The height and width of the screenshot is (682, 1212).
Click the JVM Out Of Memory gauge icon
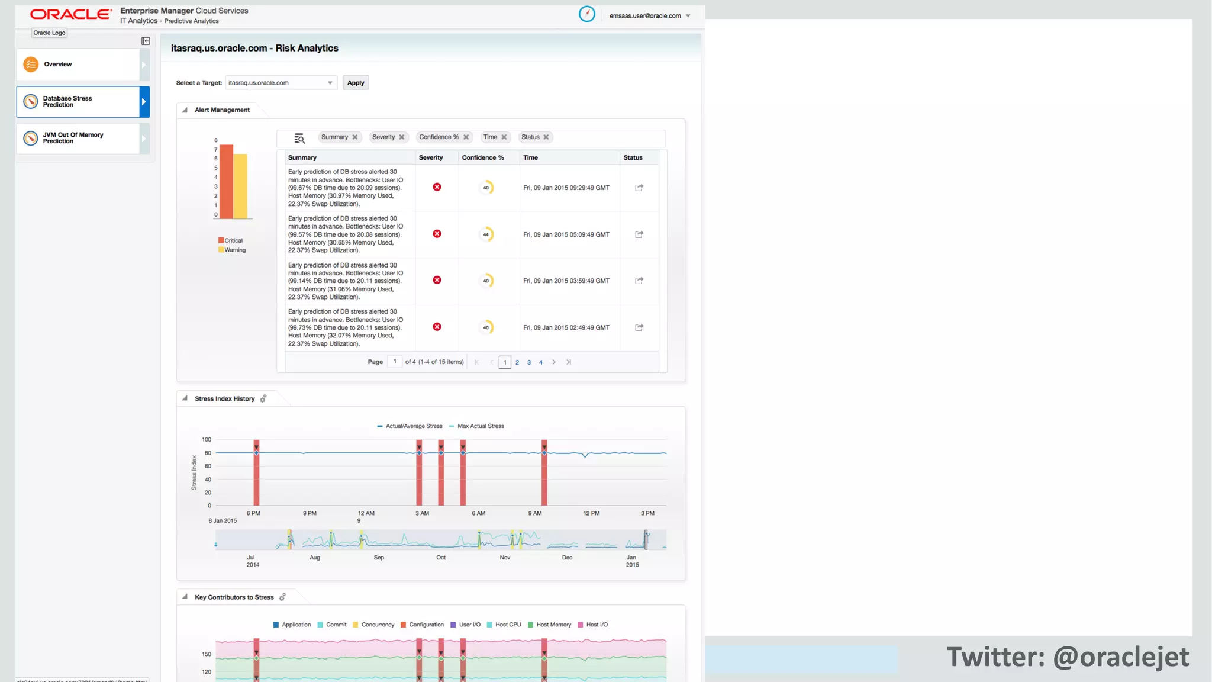pyautogui.click(x=31, y=138)
